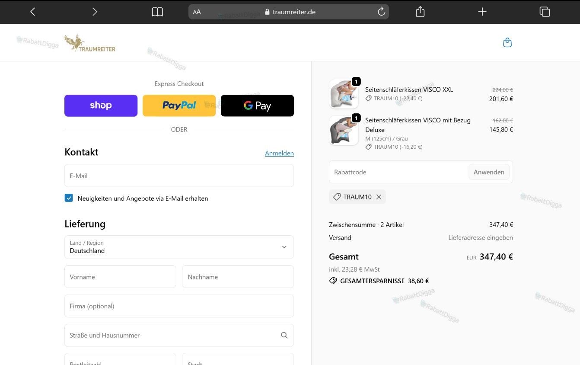
Task: Click the Express Checkout heading
Action: 179,83
